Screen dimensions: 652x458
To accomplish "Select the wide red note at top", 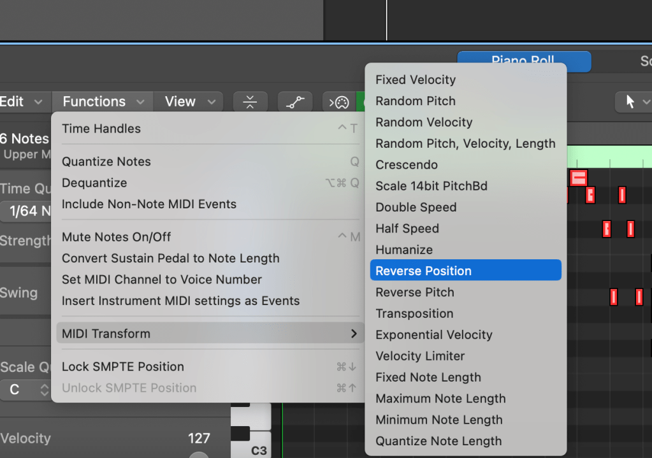I will tap(578, 178).
